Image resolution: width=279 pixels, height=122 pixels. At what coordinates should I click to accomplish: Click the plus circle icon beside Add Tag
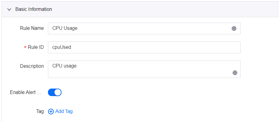coord(51,111)
